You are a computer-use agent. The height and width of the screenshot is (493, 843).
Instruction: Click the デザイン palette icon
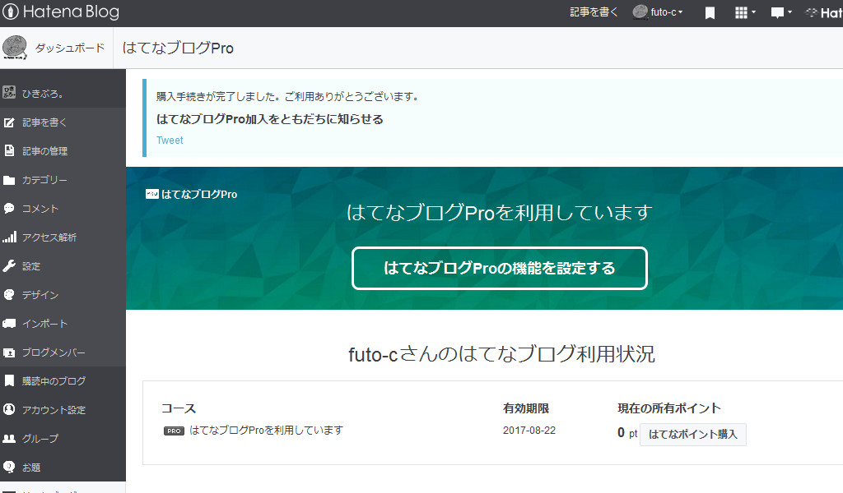click(x=9, y=294)
